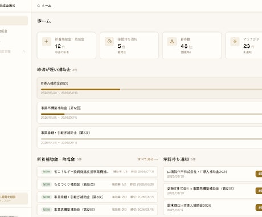The height and width of the screenshot is (217, 262).
Task: Click the plus icon on 新着補助金・助成金 card
Action: (x=47, y=42)
